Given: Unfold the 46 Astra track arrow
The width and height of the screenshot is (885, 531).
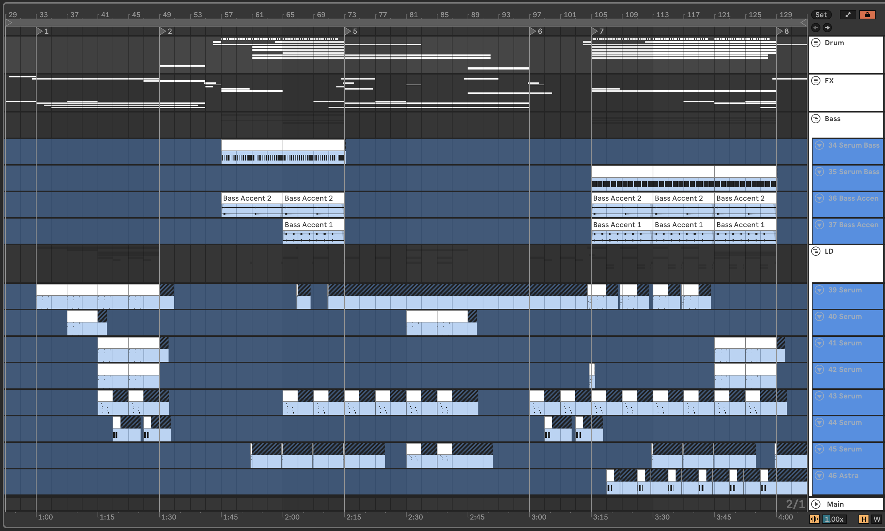Looking at the screenshot, I should (x=819, y=475).
